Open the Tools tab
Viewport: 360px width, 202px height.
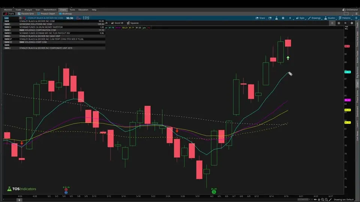click(72, 10)
